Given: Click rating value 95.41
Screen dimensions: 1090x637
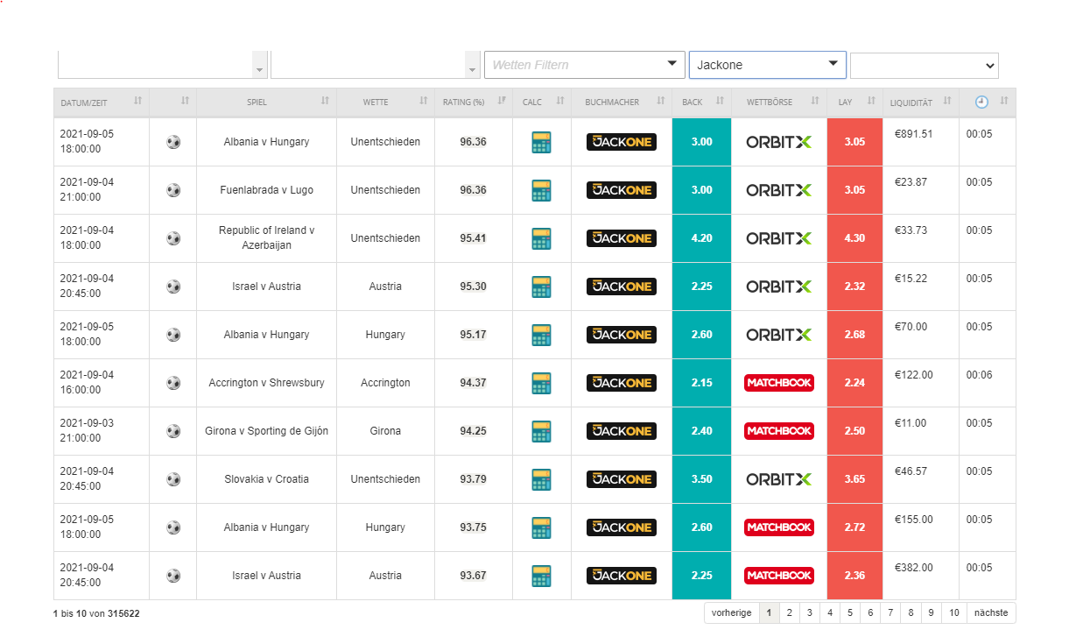Looking at the screenshot, I should (x=473, y=238).
